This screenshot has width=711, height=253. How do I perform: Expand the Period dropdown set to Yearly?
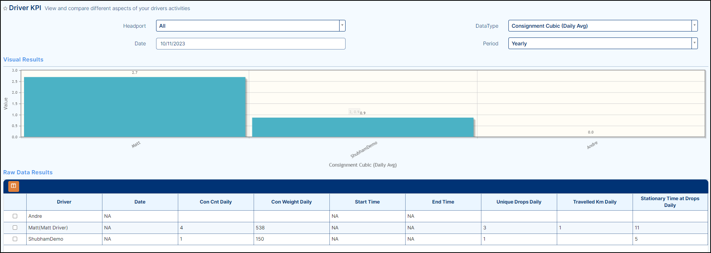point(694,43)
